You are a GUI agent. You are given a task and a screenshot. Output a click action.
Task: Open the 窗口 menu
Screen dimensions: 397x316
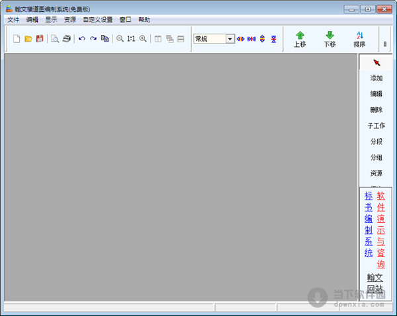[x=126, y=20]
